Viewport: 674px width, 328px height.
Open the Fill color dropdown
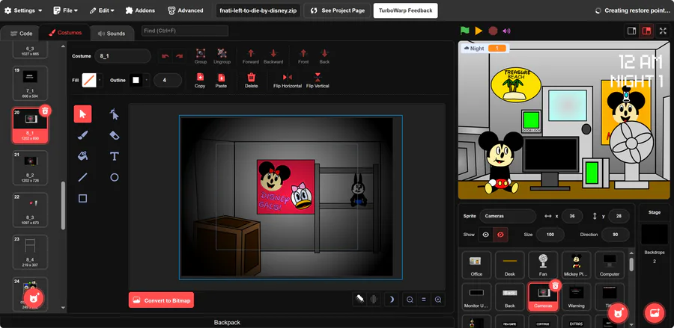tap(100, 80)
